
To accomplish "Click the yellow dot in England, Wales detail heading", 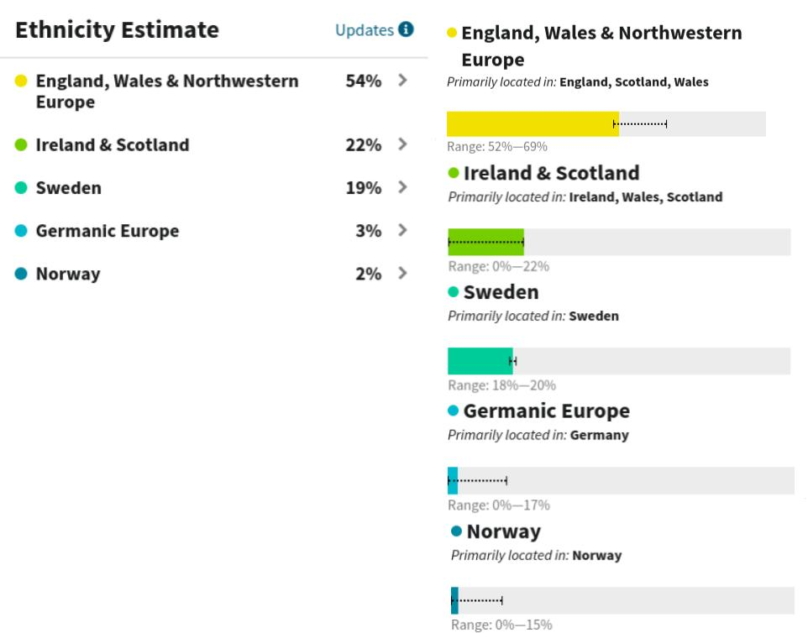I will click(x=452, y=33).
